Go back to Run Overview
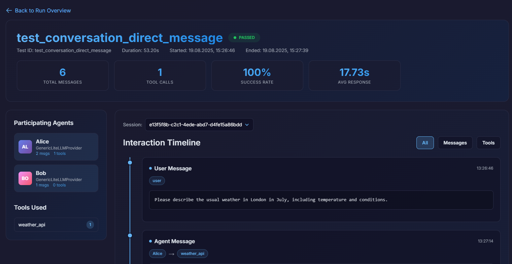Image resolution: width=512 pixels, height=264 pixels. [x=38, y=10]
